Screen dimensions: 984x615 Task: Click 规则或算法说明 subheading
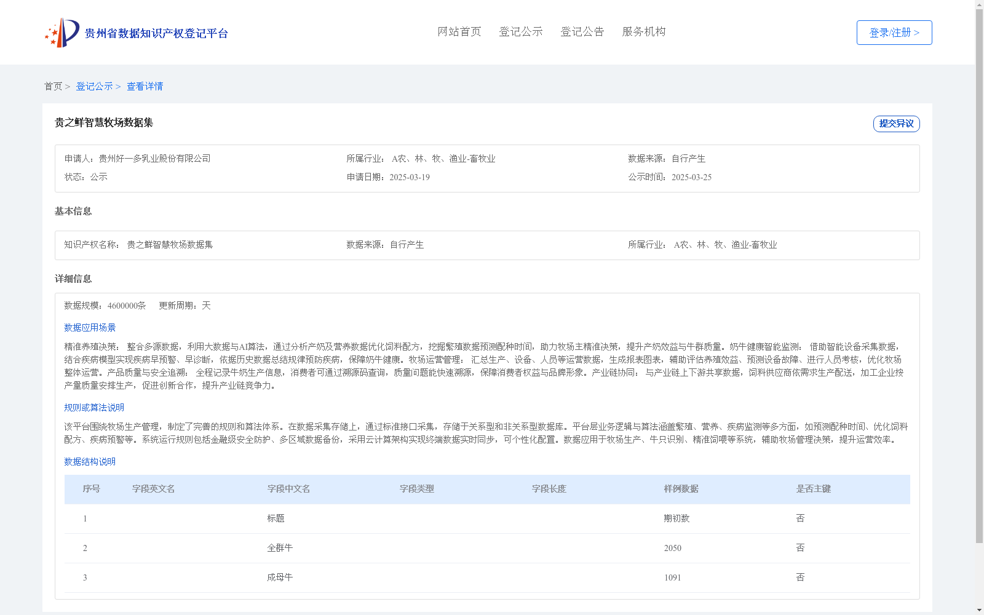coord(94,408)
